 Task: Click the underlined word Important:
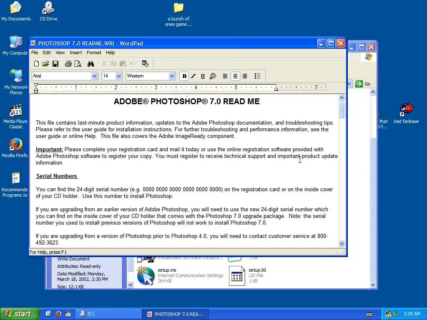pyautogui.click(x=49, y=150)
